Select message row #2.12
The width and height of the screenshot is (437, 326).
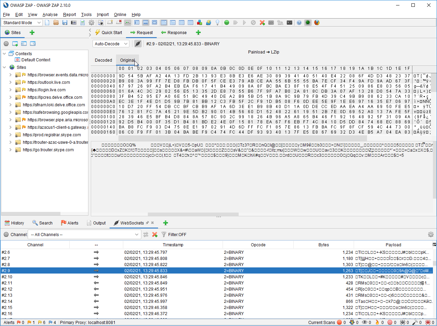pyautogui.click(x=216, y=289)
